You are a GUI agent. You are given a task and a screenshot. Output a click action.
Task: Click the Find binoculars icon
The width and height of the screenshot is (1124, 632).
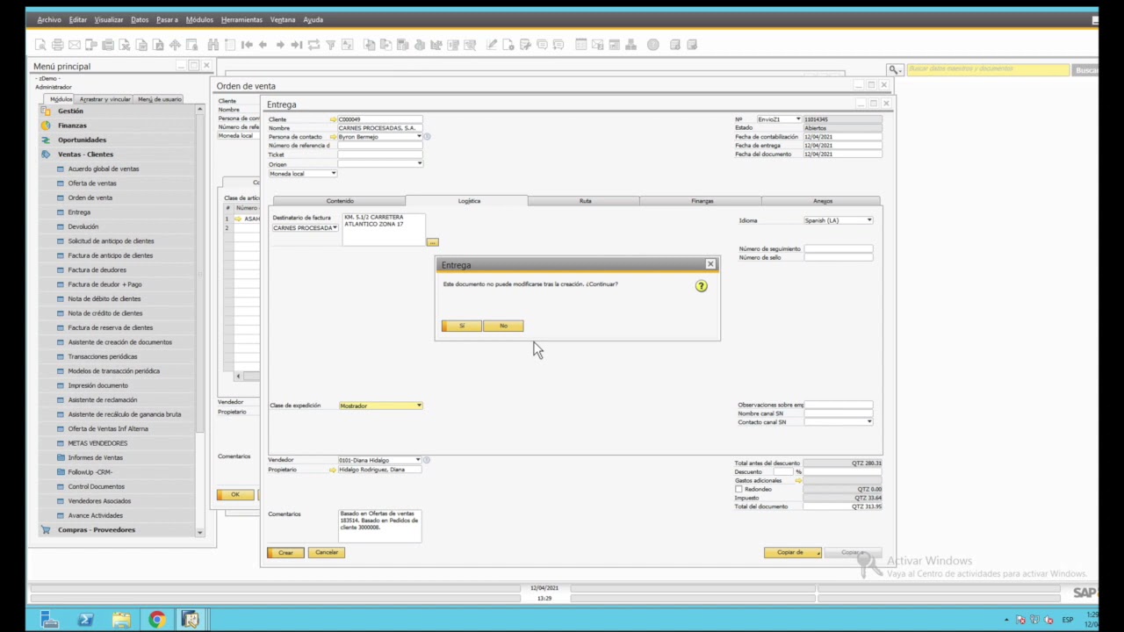pyautogui.click(x=213, y=45)
